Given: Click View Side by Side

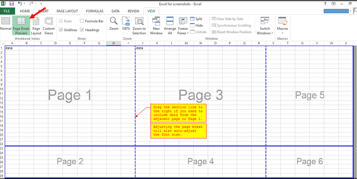Looking at the screenshot, I should [x=227, y=19].
